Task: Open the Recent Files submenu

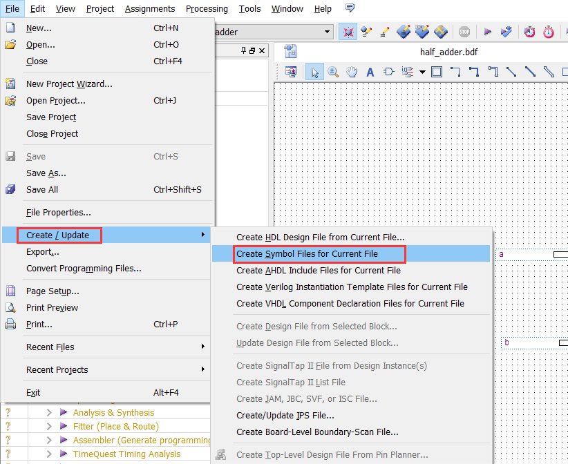Action: (106, 347)
